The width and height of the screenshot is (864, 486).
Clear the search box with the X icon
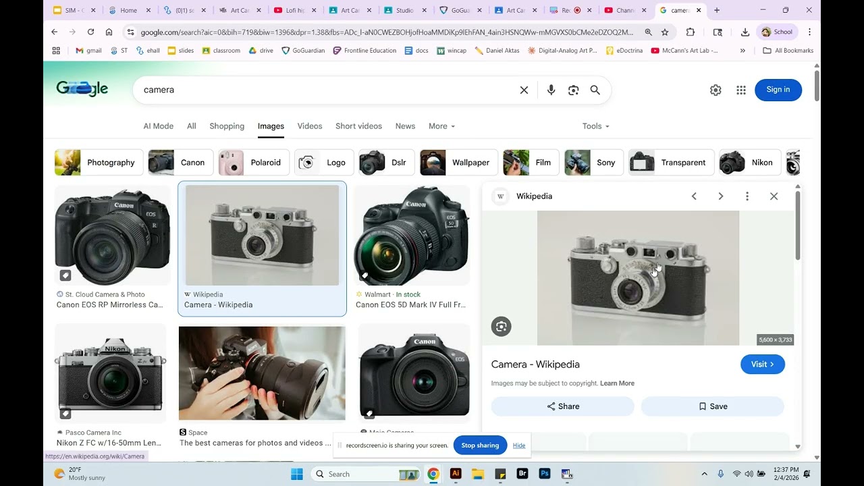coord(524,90)
